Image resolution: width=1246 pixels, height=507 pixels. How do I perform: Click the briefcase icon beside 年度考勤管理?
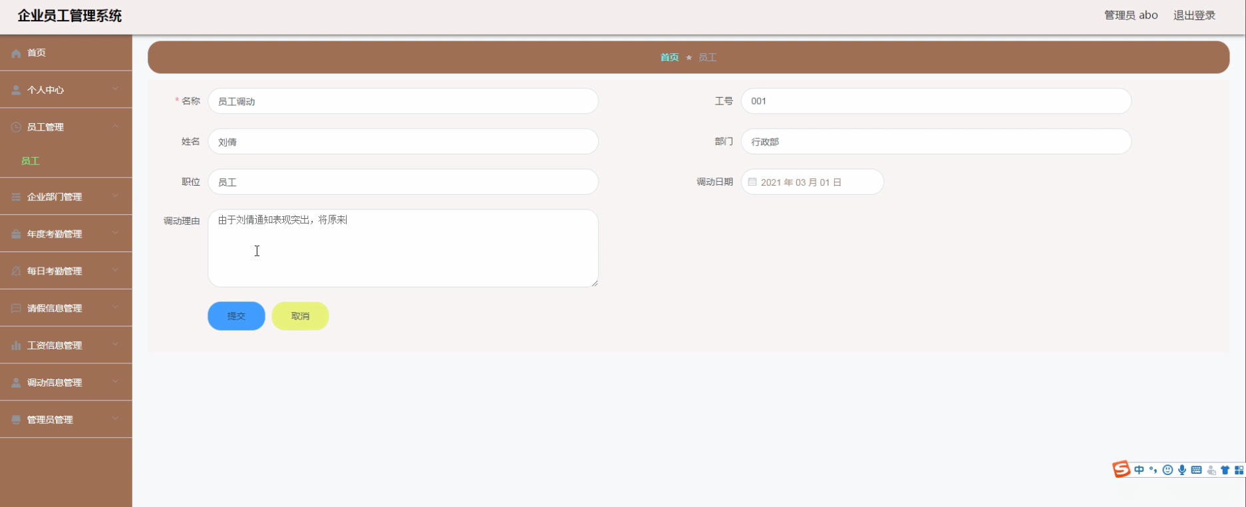pyautogui.click(x=16, y=234)
